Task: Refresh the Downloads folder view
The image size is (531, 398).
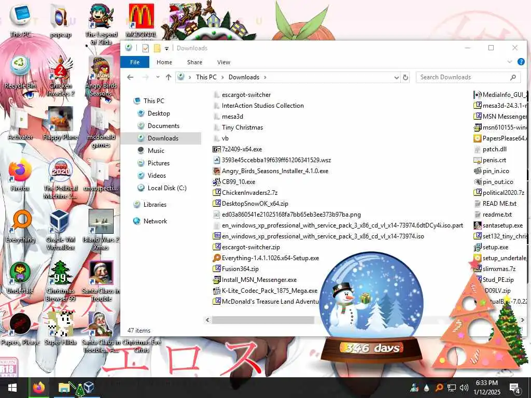Action: tap(406, 78)
